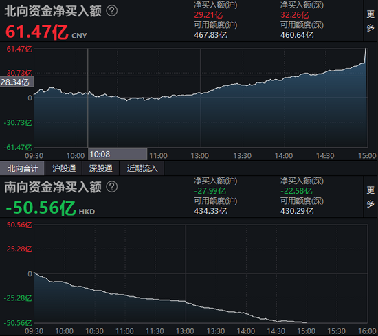Screen dimensions: 378x336
Task: Click northbound net buy value 61.47亿
Action: (37, 32)
